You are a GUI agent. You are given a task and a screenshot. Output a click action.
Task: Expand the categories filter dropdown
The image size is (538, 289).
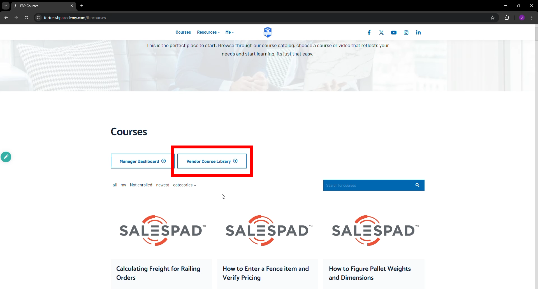[x=185, y=185]
